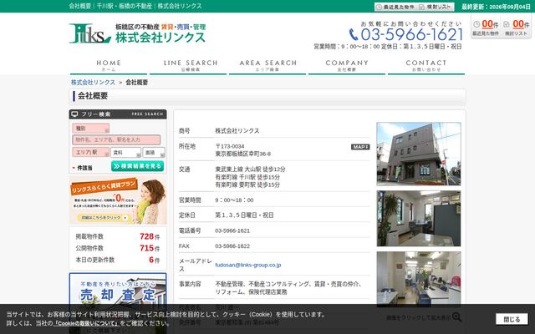The image size is (535, 334).
Task: Click the fudosan@links-group.co.jp email link
Action: click(248, 265)
